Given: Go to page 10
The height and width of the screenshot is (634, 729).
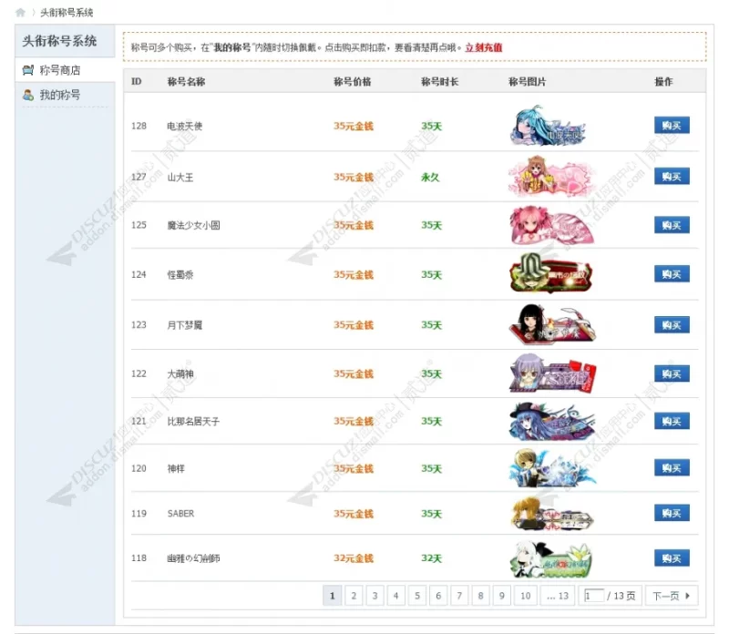Looking at the screenshot, I should point(526,596).
